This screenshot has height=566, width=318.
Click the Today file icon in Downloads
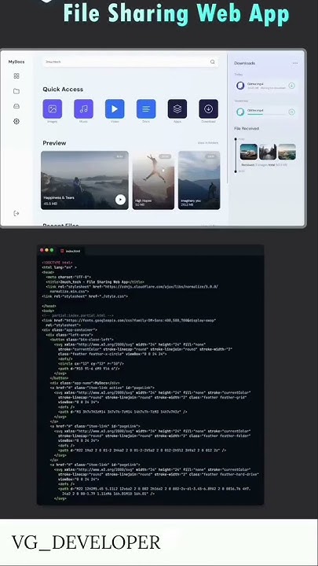click(x=240, y=86)
